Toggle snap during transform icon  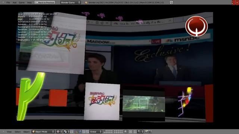135,132
